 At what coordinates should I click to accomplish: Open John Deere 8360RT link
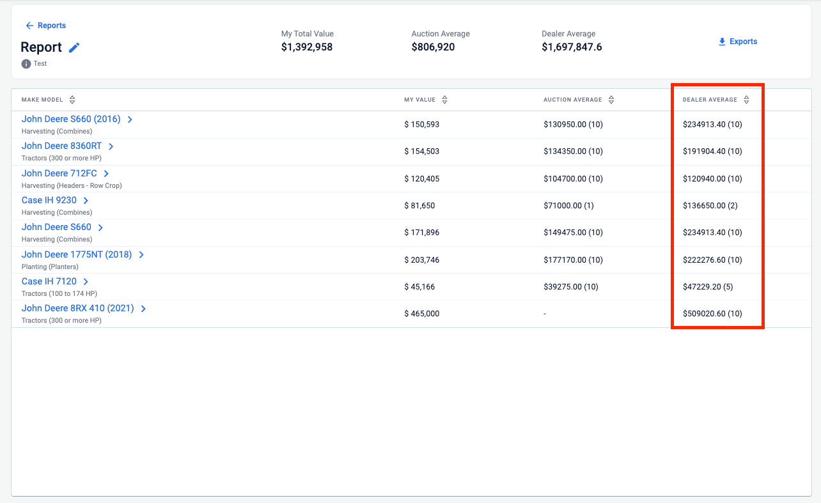point(61,146)
